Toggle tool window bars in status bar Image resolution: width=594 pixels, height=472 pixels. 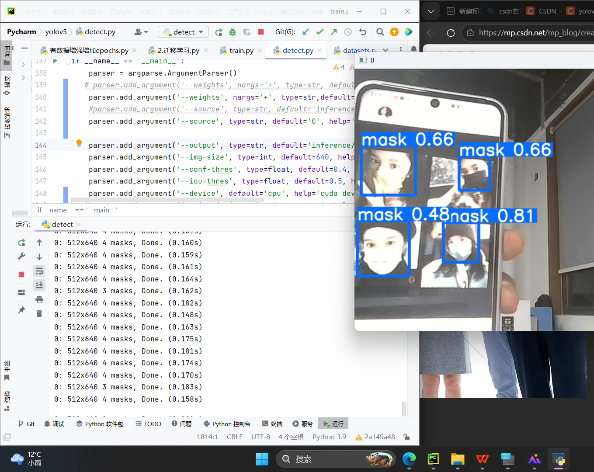pos(7,437)
